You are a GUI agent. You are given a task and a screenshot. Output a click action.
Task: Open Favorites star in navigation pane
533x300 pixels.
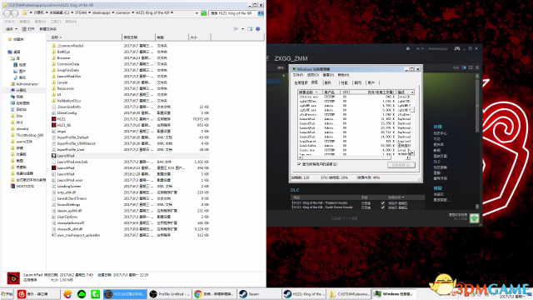[10, 39]
